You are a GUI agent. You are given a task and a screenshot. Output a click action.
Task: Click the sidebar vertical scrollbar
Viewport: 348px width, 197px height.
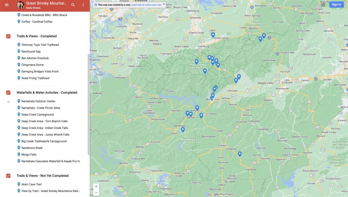pyautogui.click(x=89, y=102)
